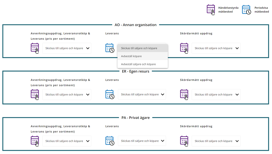Click the purple calendar icon under ER Avverkningsuppdrag
The height and width of the screenshot is (154, 272).
tap(35, 95)
